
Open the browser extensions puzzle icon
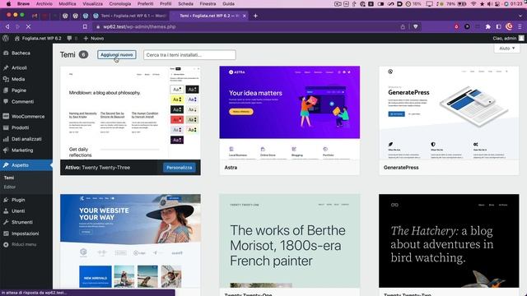click(x=487, y=26)
